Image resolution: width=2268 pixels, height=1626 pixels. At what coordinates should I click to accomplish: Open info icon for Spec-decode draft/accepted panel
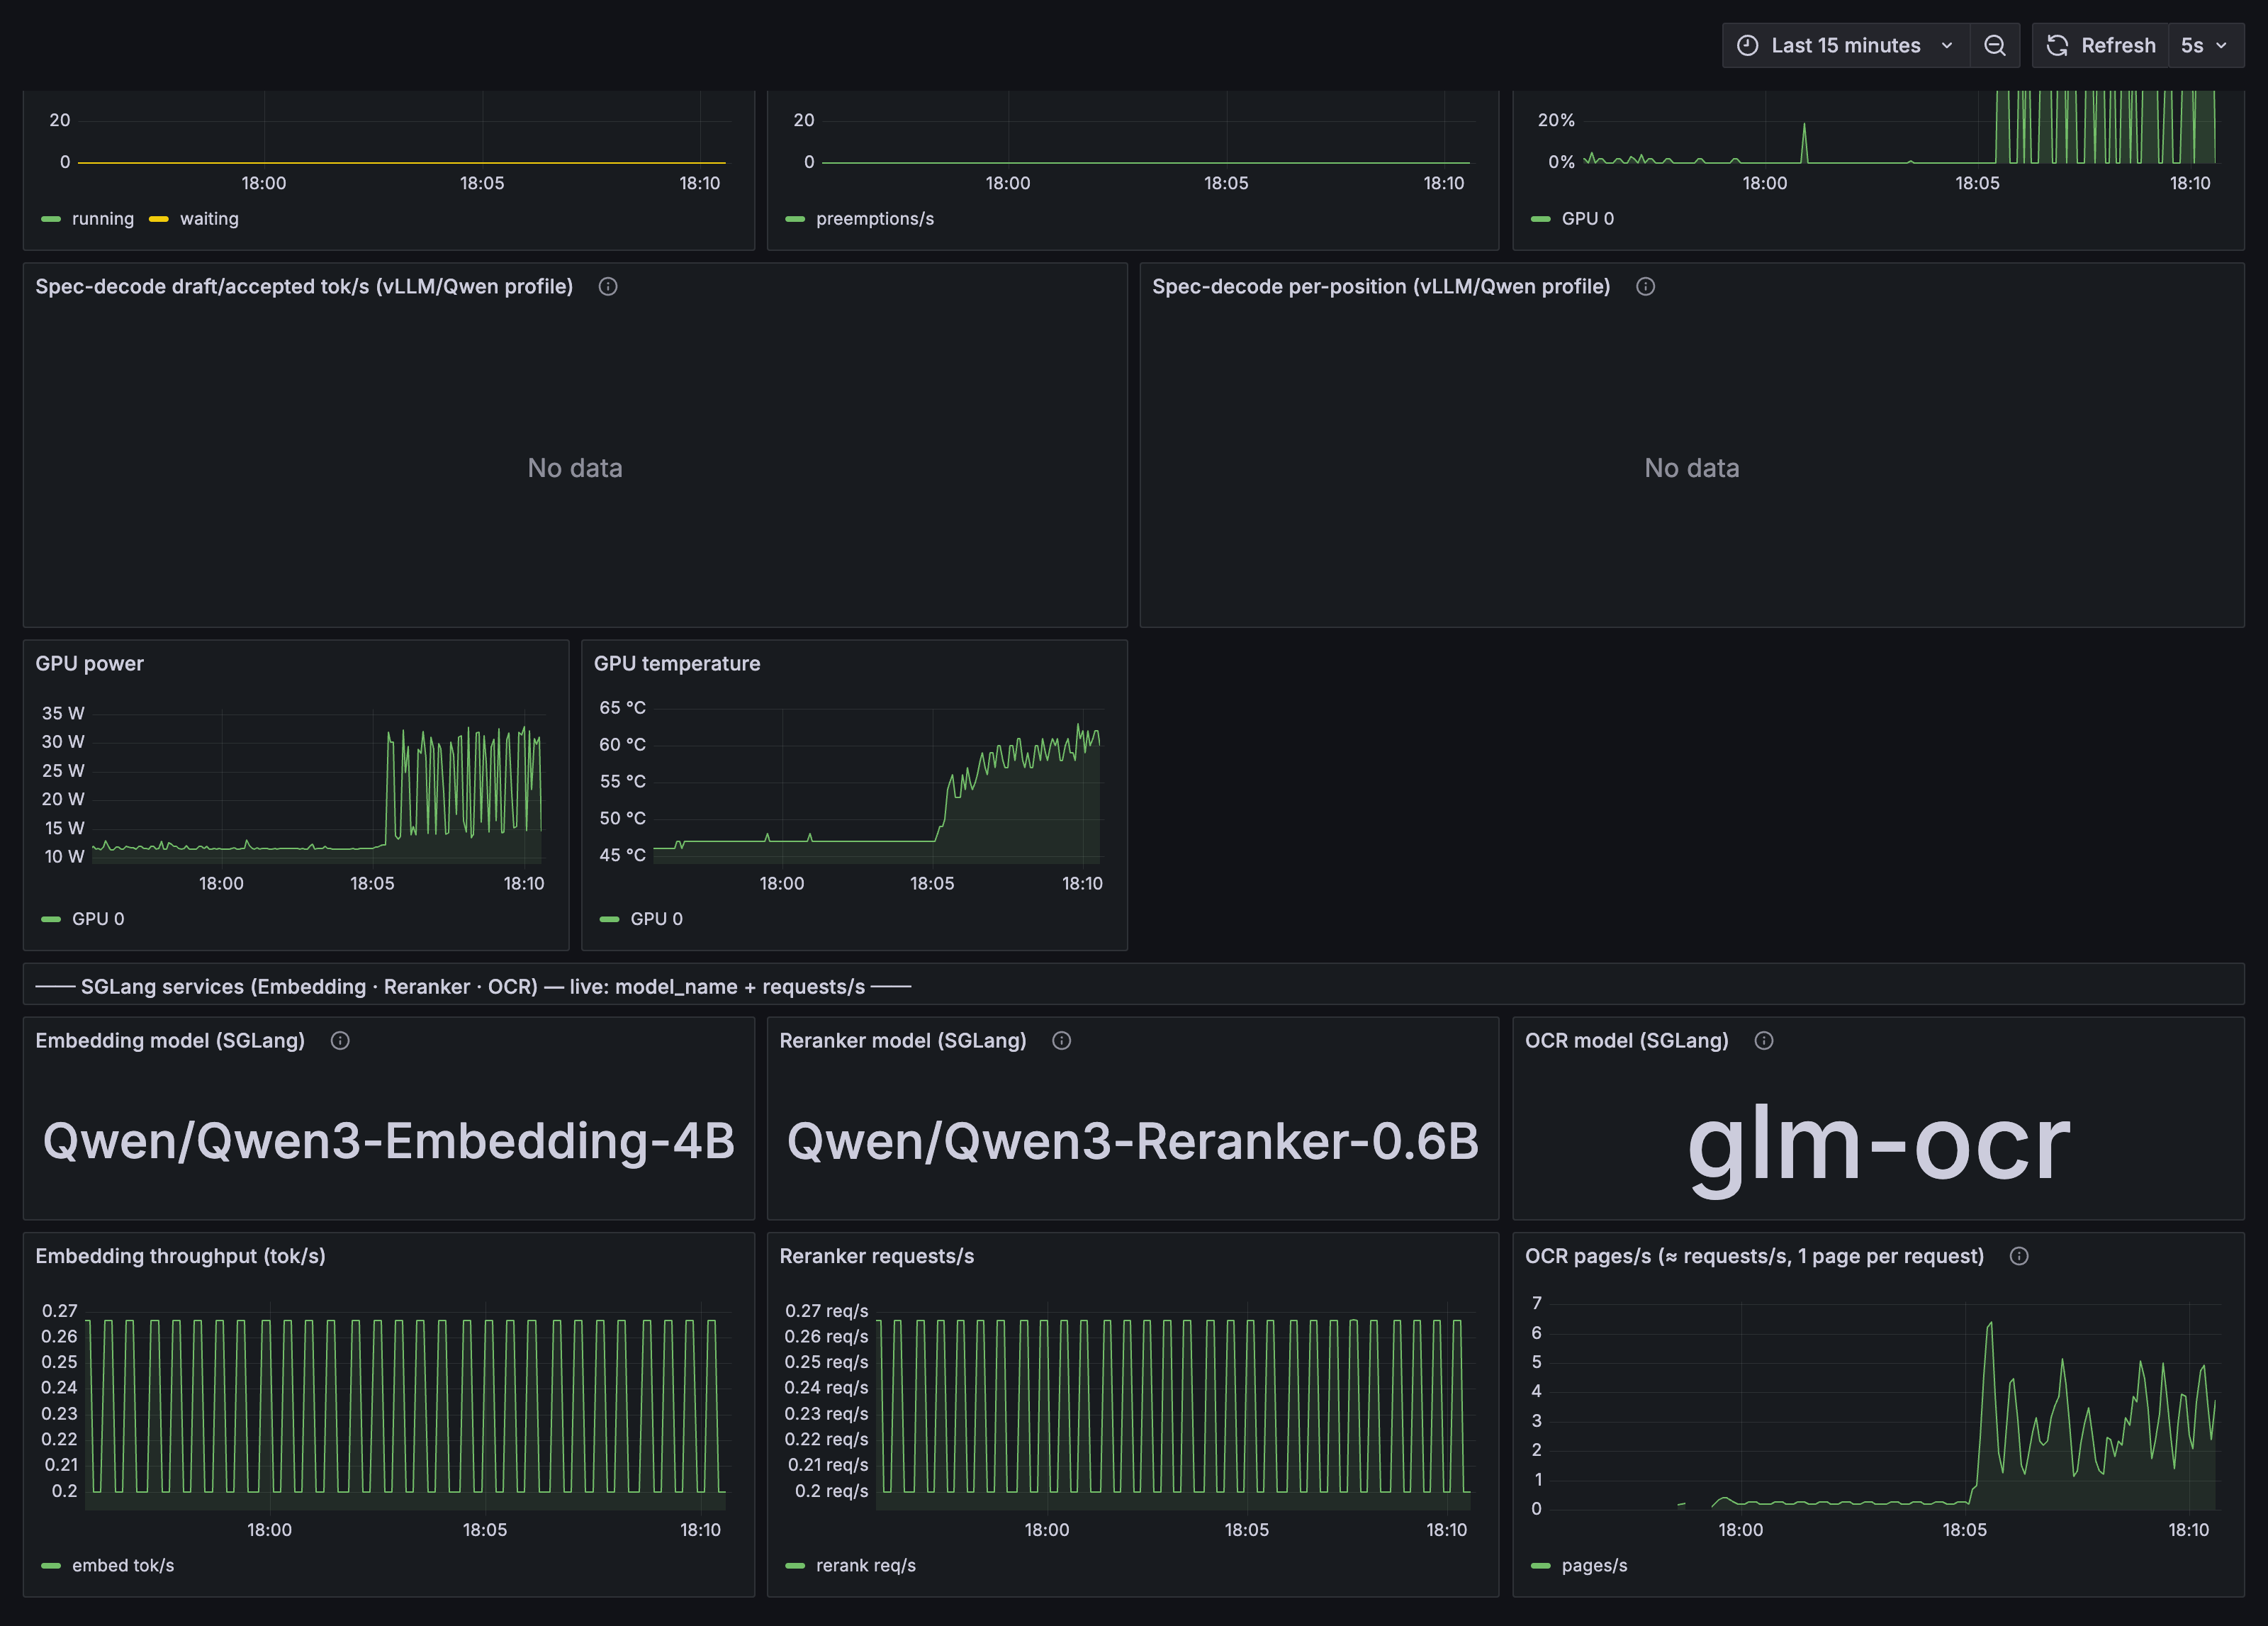608,287
